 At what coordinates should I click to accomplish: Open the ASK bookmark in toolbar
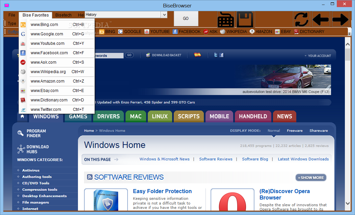tap(210, 32)
